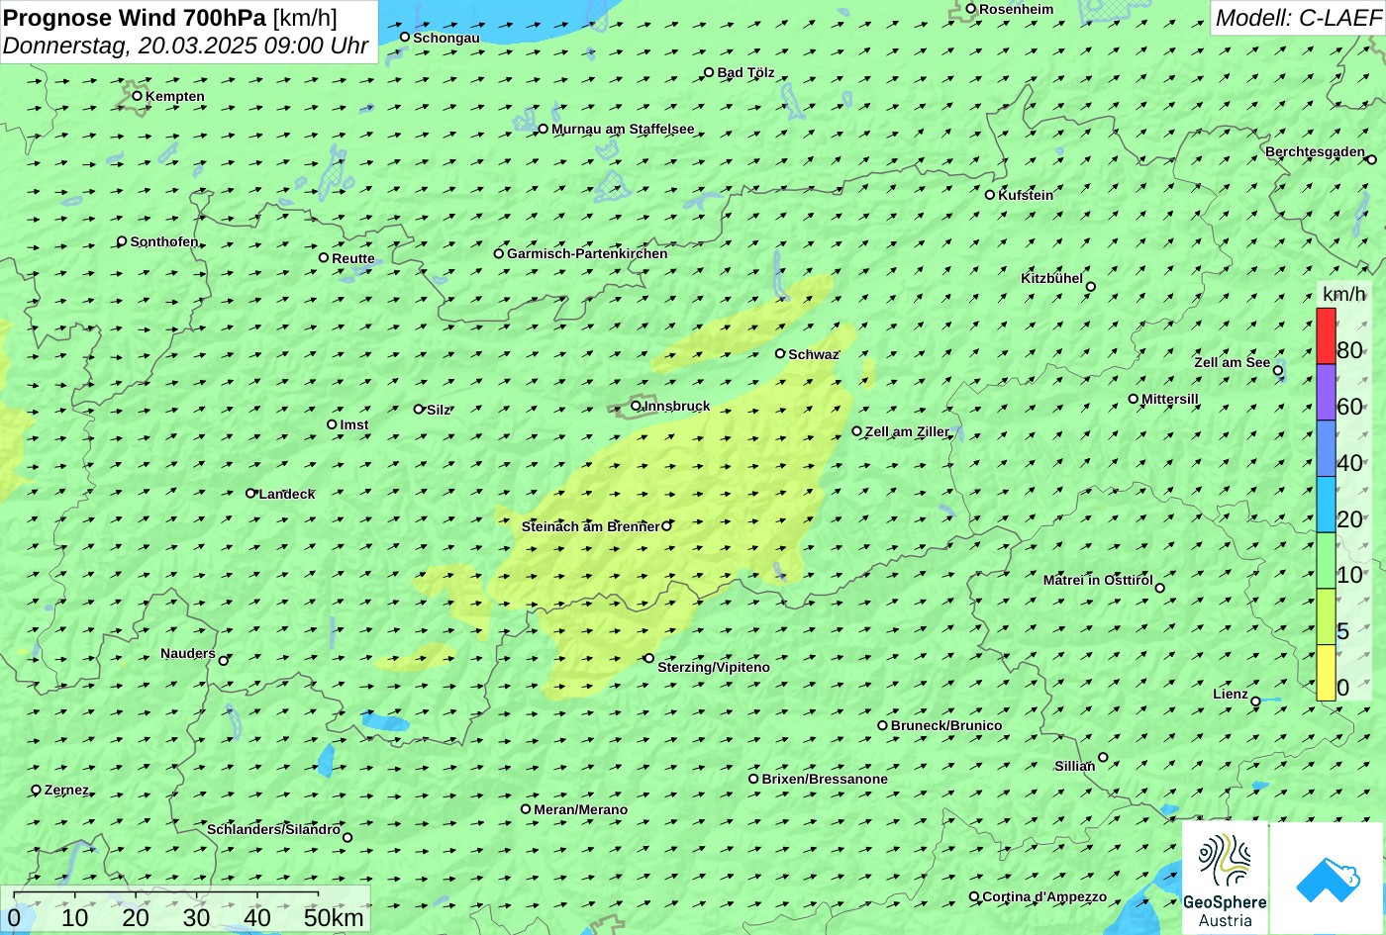Click the date "Donnerstag, 20.03.2025 09:00 Uhr"
Screen dimensions: 1386x935
click(x=186, y=46)
